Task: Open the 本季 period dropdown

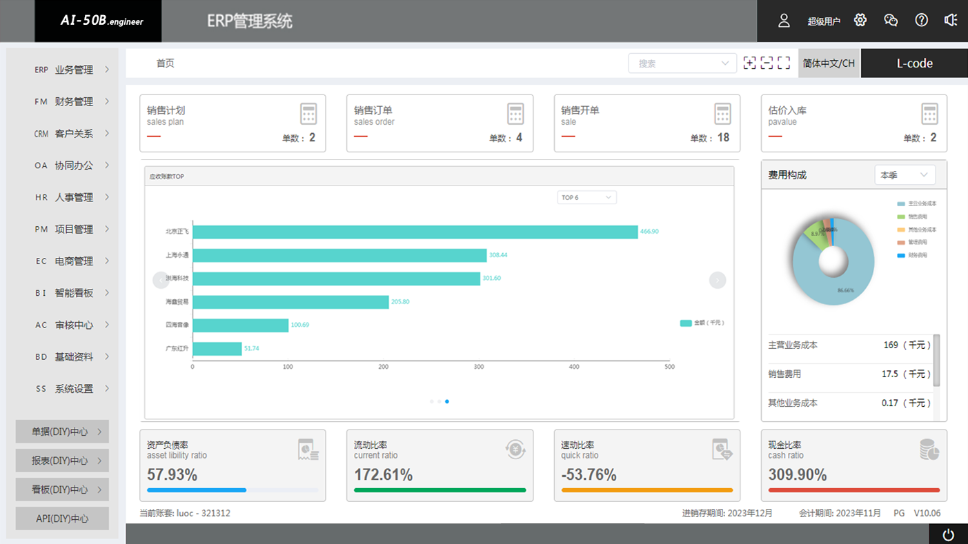Action: tap(905, 175)
